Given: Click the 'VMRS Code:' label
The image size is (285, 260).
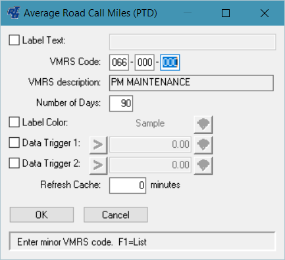Looking at the screenshot, I should point(75,62).
